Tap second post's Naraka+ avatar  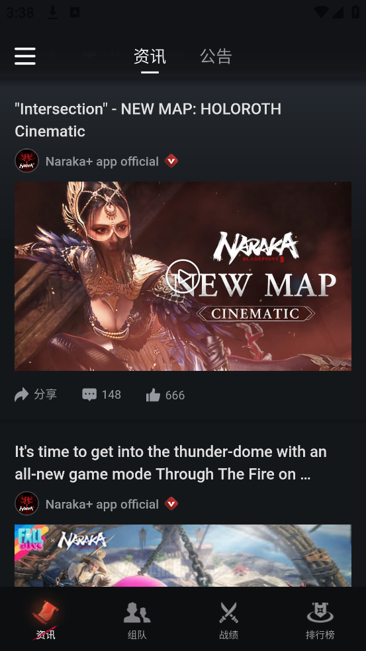27,503
